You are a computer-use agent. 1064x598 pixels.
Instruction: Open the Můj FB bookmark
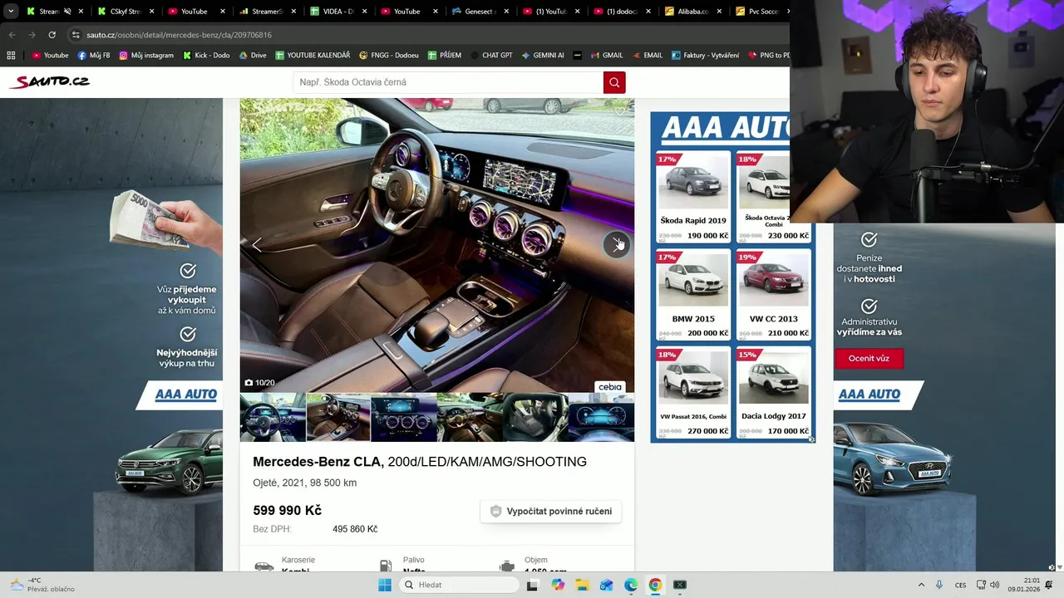(93, 56)
